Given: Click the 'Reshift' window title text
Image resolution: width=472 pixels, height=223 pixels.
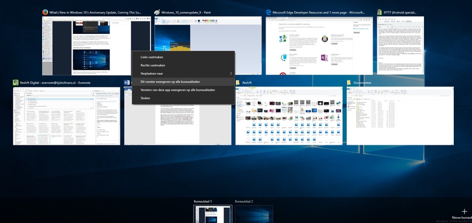Looking at the screenshot, I should tap(247, 83).
